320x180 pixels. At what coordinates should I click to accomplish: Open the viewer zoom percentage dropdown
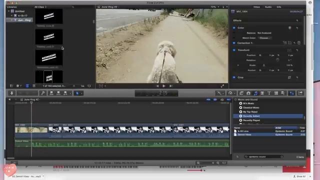point(214,7)
